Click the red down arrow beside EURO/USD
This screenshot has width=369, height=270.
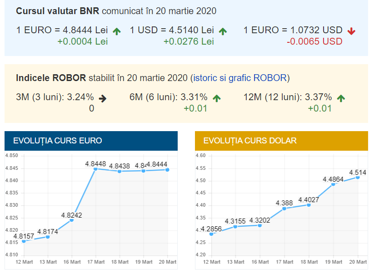click(x=351, y=31)
